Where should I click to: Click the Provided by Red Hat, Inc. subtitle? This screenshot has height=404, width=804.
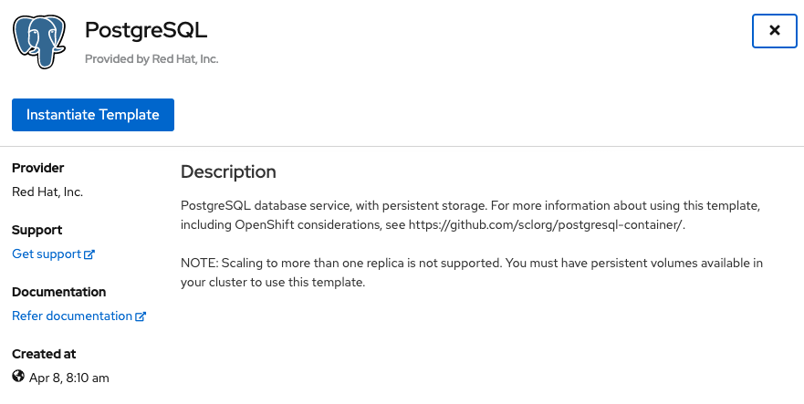click(x=151, y=59)
